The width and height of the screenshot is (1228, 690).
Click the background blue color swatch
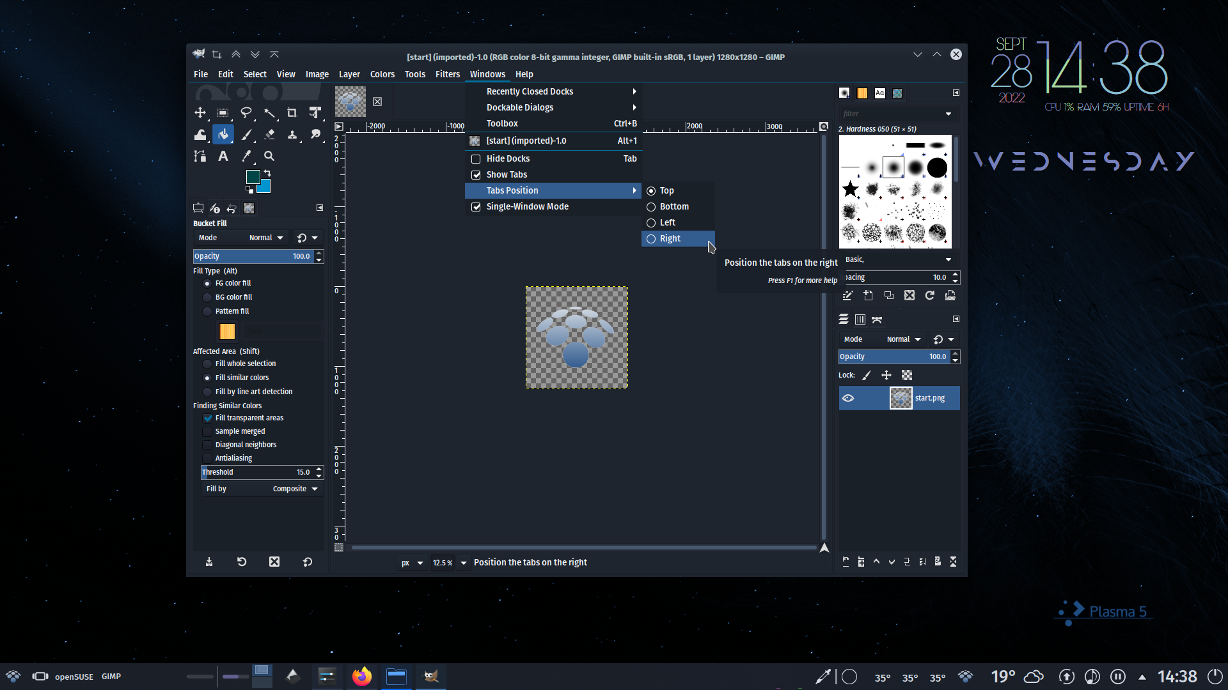pyautogui.click(x=265, y=187)
